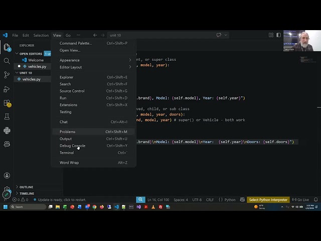The height and width of the screenshot is (241, 321).
Task: Select Command Palette... menu entry
Action: 93,43
